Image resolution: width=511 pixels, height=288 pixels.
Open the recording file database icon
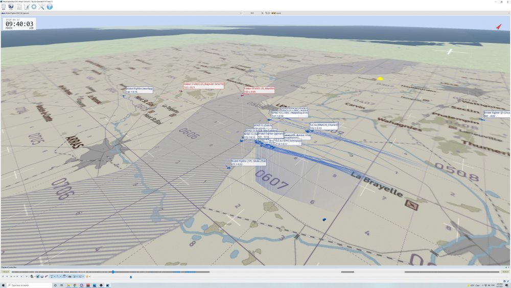[x=4, y=7]
